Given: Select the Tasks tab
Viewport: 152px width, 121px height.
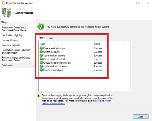Looking at the screenshot, I should [x=42, y=37].
